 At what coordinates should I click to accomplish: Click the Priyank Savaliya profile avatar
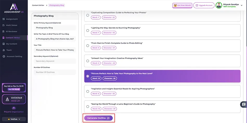tap(219, 5)
